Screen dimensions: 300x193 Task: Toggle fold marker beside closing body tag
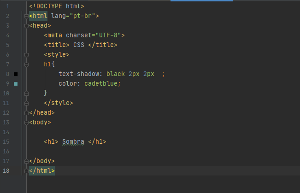26,161
